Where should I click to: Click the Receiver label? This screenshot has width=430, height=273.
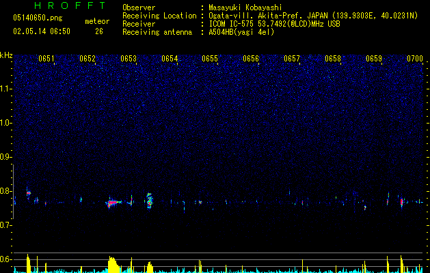[x=139, y=24]
